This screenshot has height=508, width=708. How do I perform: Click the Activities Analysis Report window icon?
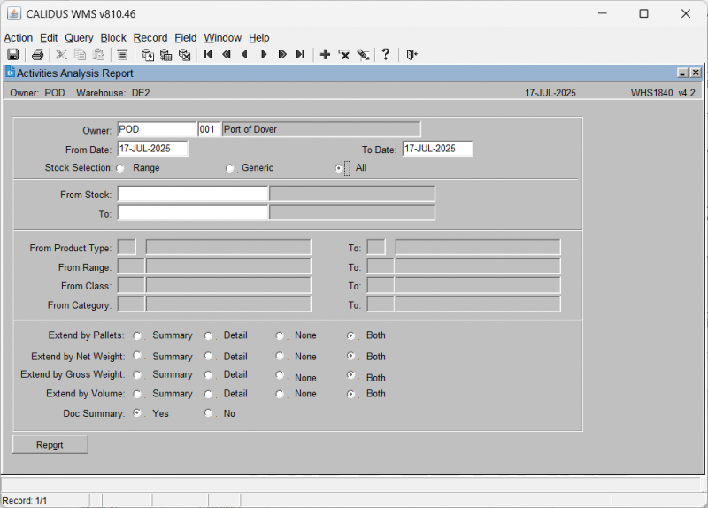coord(10,73)
